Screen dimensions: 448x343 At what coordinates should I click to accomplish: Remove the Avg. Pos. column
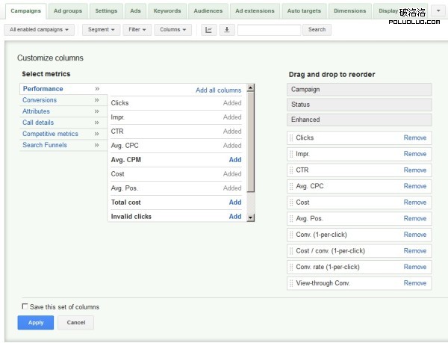click(x=414, y=219)
